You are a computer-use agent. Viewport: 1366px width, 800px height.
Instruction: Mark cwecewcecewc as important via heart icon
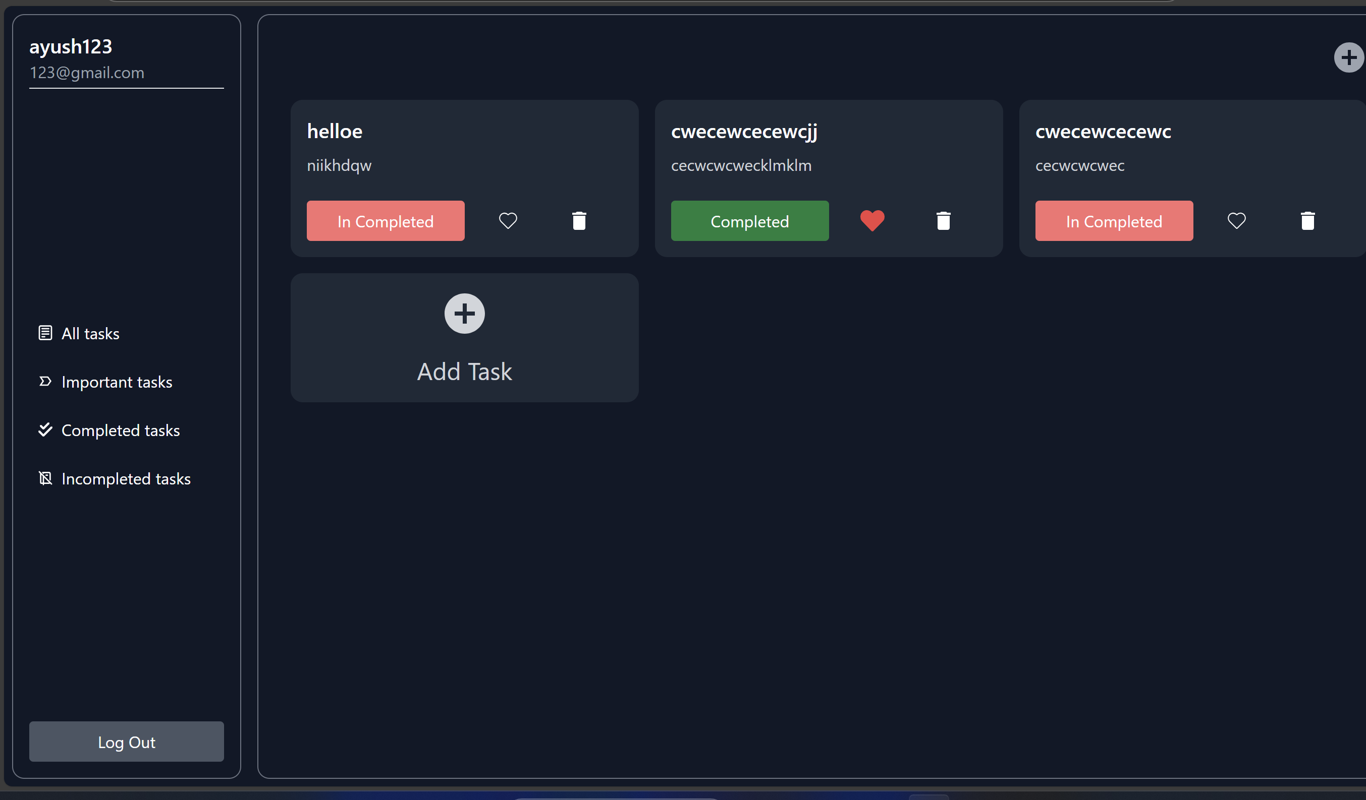[1236, 220]
